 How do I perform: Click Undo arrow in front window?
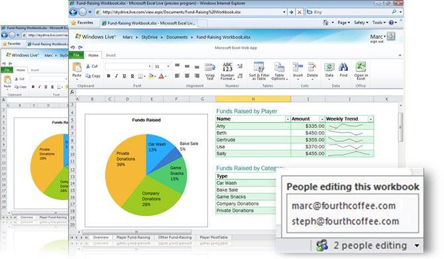[x=73, y=48]
